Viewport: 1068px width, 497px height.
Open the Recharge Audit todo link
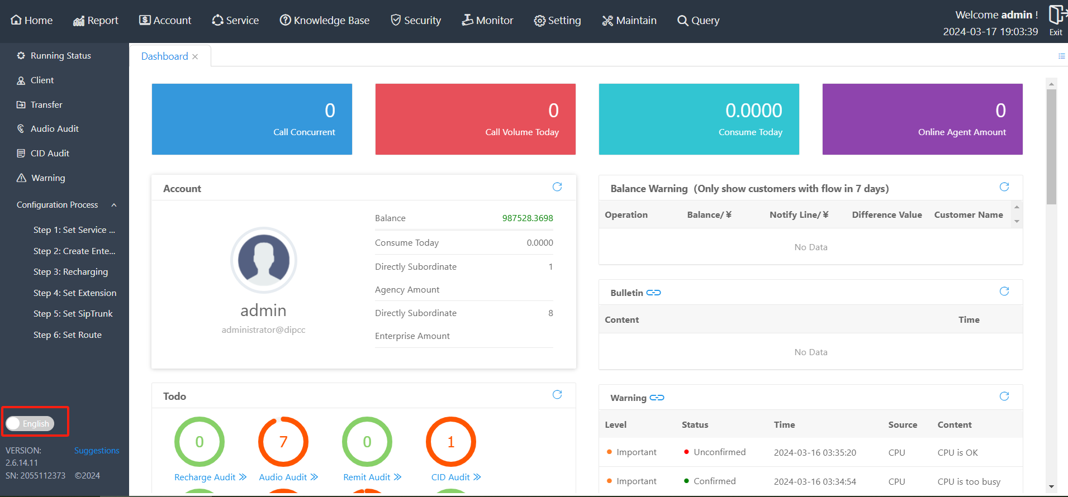coord(210,477)
